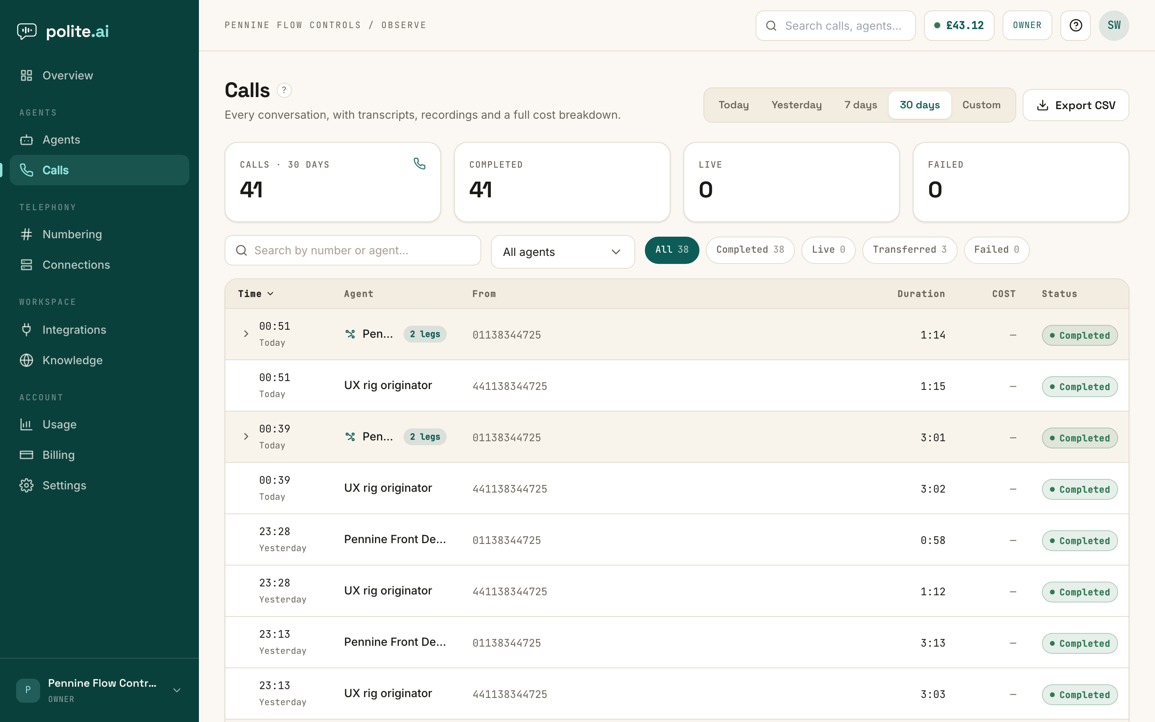The width and height of the screenshot is (1155, 722).
Task: Filter calls by All 38
Action: (671, 250)
